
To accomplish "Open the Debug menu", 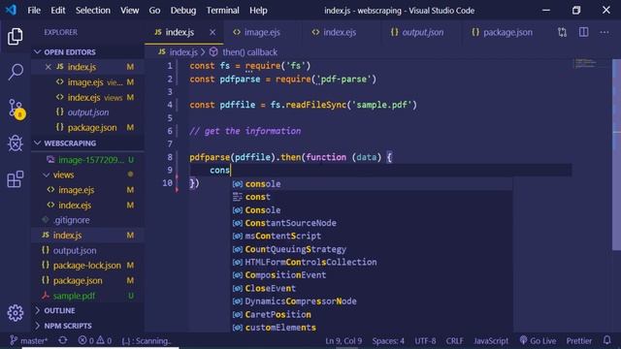I will 183,11.
